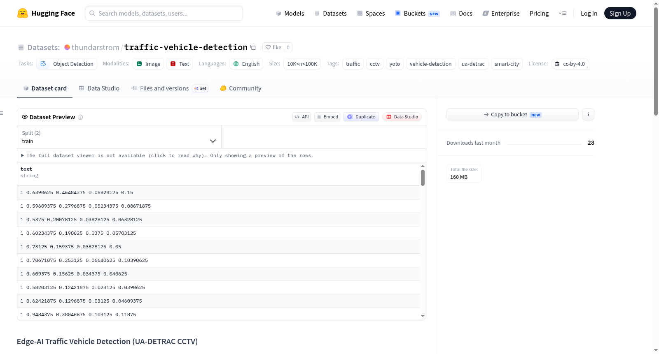Select row starting '1 0.62421875 0.1296875'

coord(218,301)
